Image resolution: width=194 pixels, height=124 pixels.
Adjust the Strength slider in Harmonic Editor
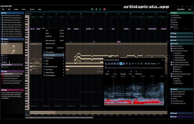[x=126, y=72]
